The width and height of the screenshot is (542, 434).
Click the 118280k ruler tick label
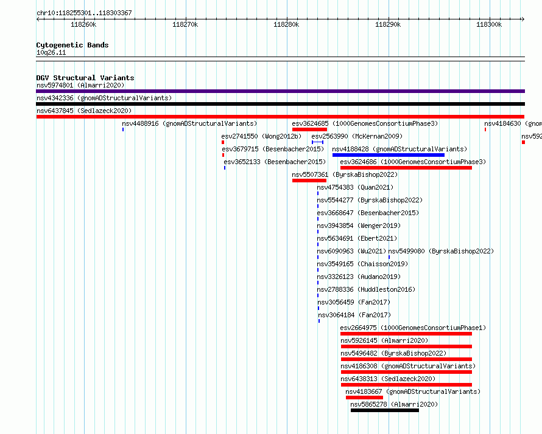pos(286,24)
